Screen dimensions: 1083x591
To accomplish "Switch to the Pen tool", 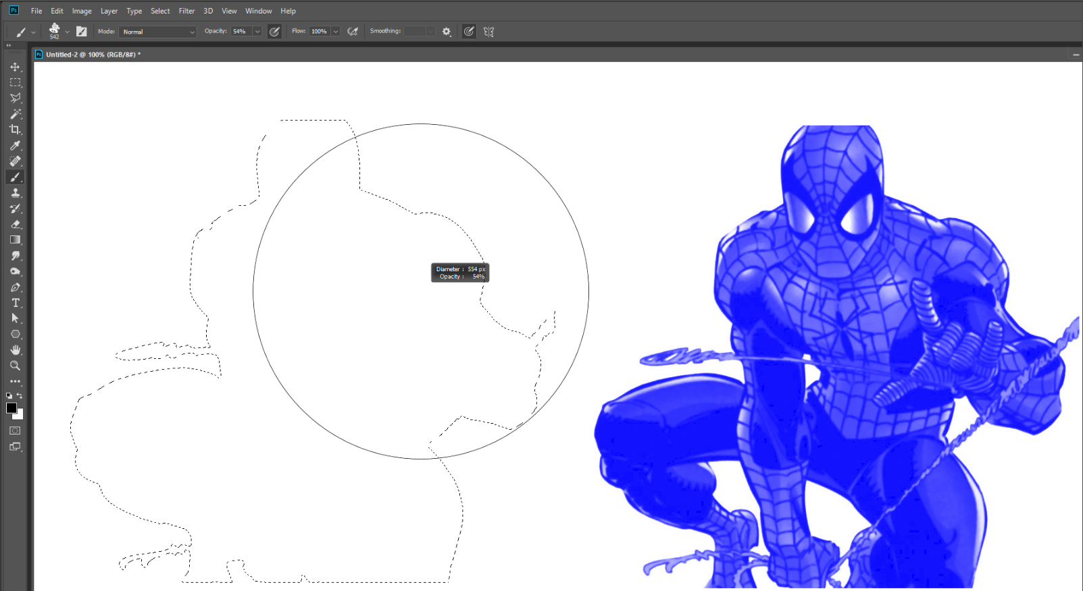I will (15, 287).
